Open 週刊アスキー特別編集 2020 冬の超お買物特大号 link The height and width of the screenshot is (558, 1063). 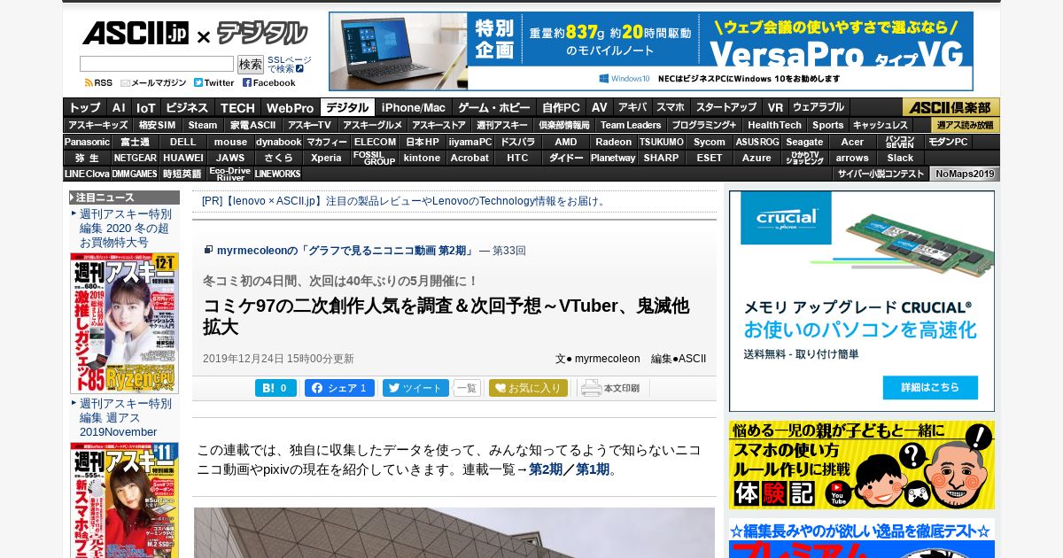pyautogui.click(x=126, y=228)
